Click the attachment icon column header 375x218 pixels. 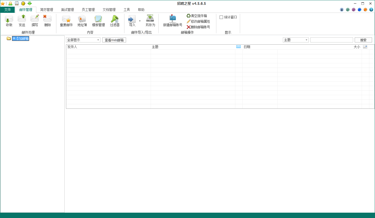(x=365, y=47)
